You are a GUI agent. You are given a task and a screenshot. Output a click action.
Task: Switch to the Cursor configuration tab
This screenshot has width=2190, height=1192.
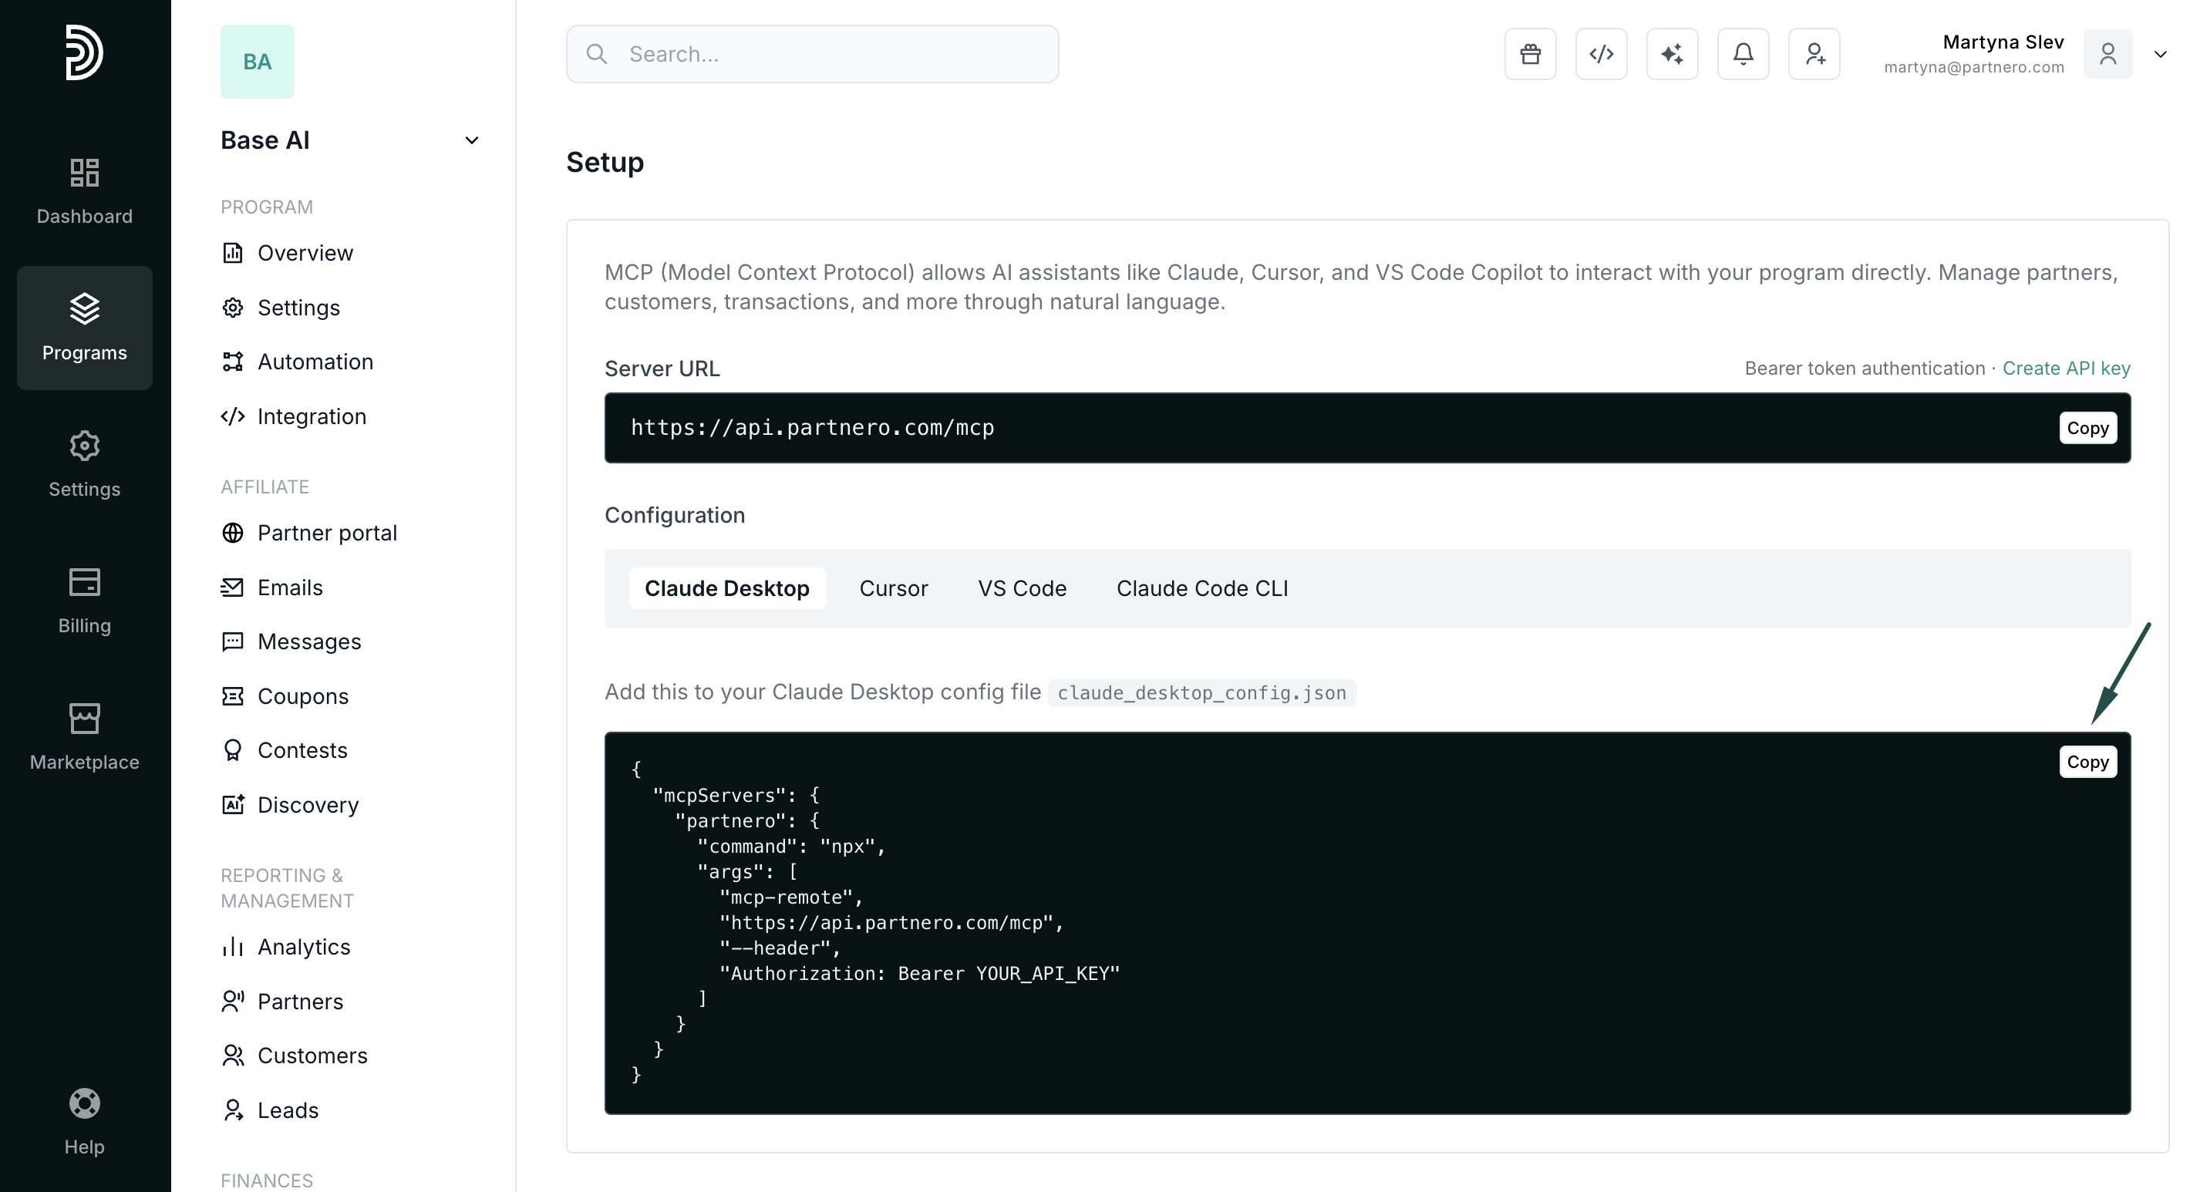(x=893, y=588)
